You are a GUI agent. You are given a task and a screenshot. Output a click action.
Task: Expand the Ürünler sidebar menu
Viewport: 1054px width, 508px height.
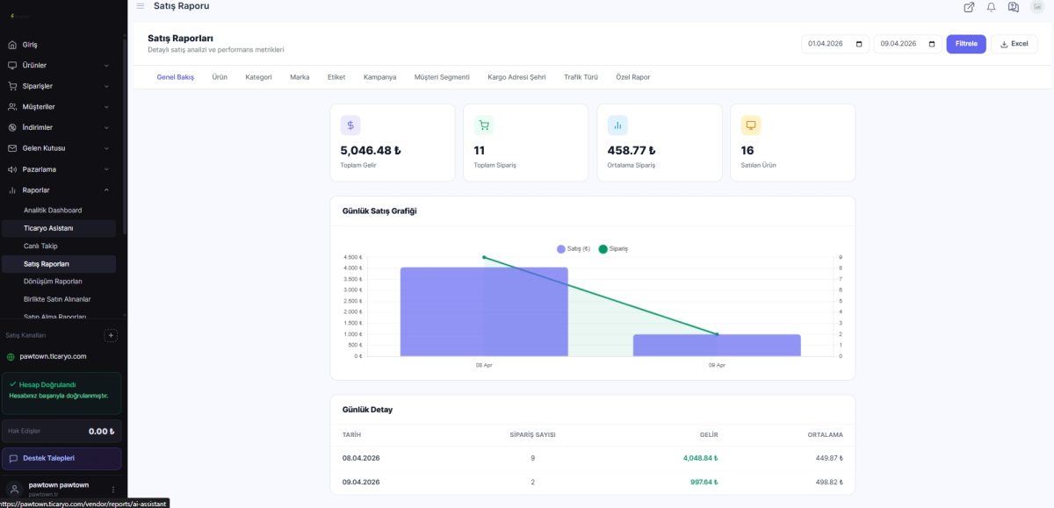(x=60, y=65)
